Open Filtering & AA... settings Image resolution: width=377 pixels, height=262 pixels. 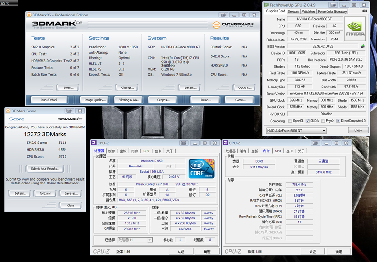[x=129, y=100]
